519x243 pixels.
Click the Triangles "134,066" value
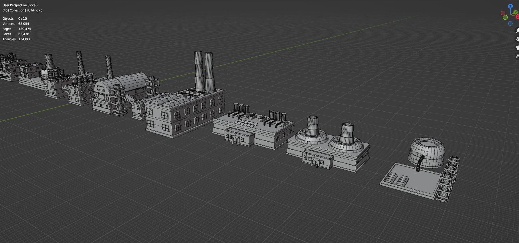[25, 39]
